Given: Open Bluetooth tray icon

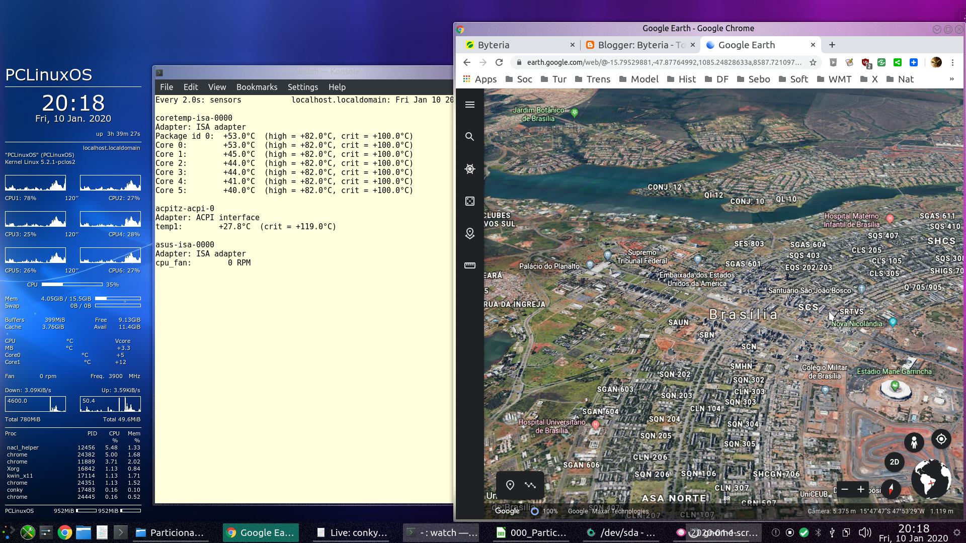Looking at the screenshot, I should [x=818, y=532].
